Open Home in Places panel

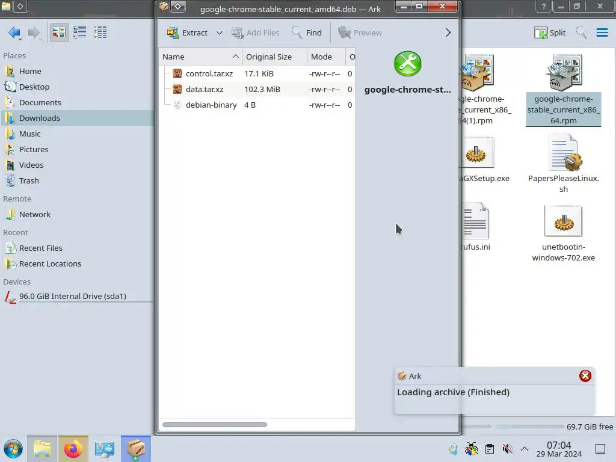click(x=78, y=71)
